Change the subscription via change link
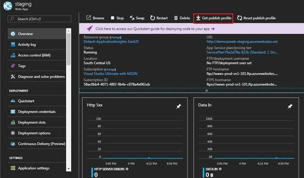 (x=110, y=70)
